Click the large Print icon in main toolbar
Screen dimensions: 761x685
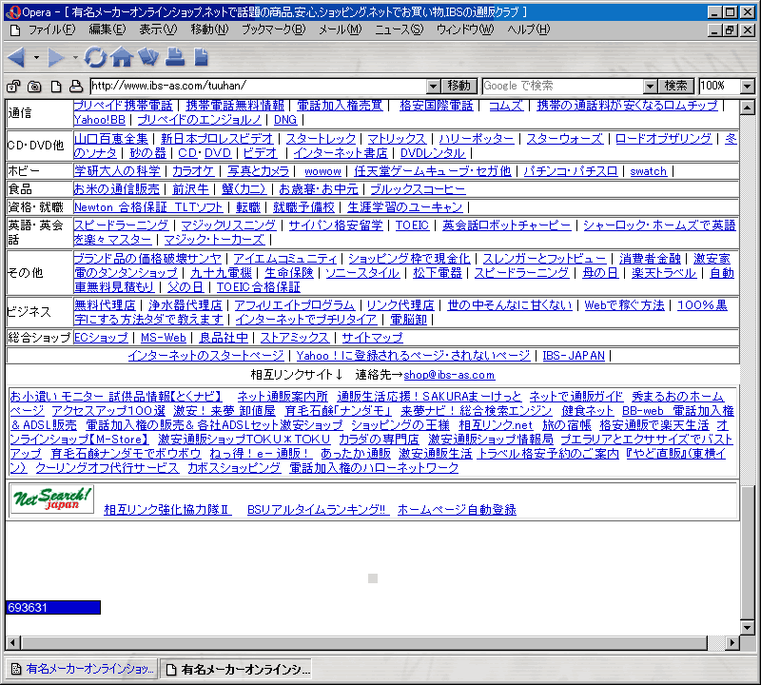[175, 57]
